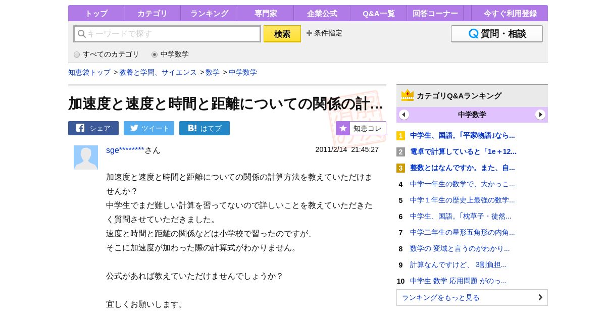This screenshot has width=606, height=318.
Task: Open ranking item 枕草子・徒然
Action: click(x=461, y=216)
